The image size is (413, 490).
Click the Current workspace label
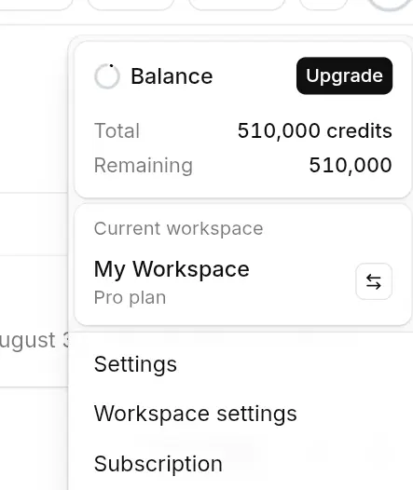(178, 228)
